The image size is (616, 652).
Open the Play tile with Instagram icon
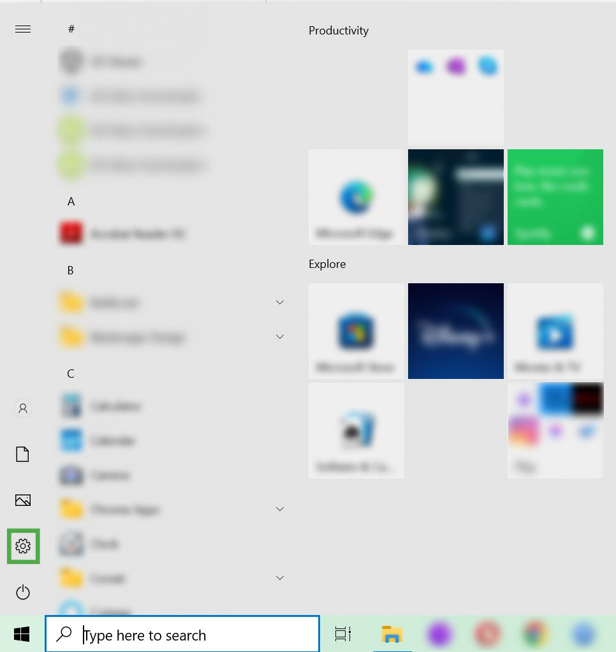click(555, 431)
